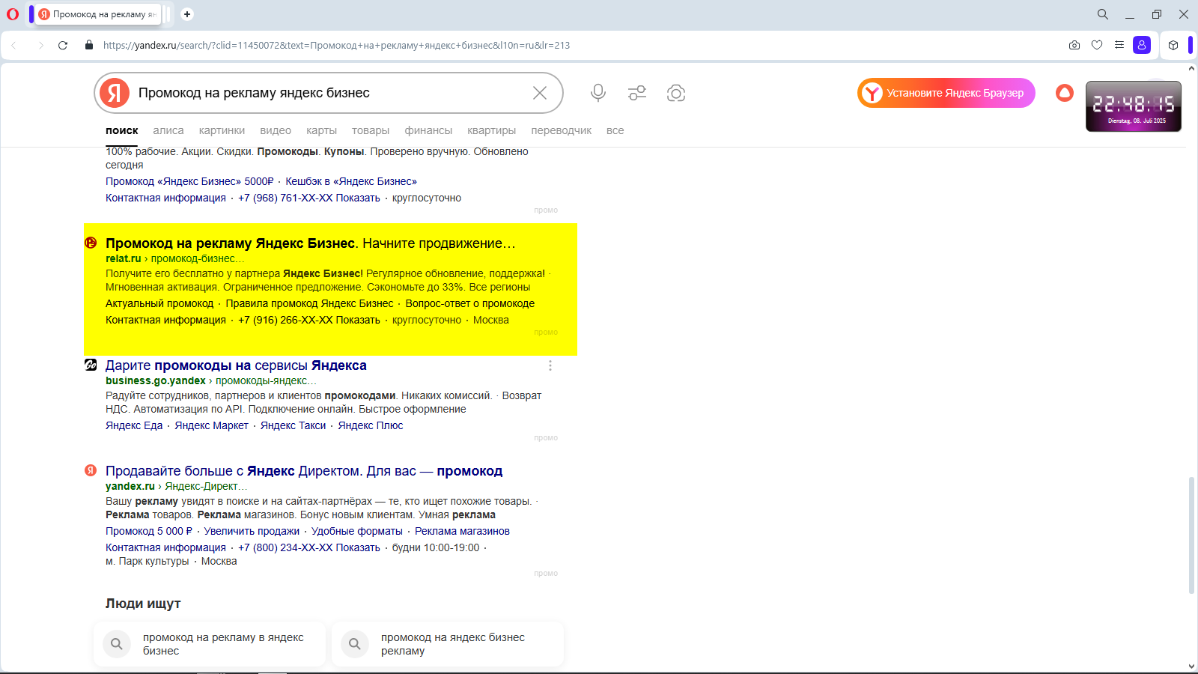Click the padlock site security icon
This screenshot has width=1198, height=674.
89,45
